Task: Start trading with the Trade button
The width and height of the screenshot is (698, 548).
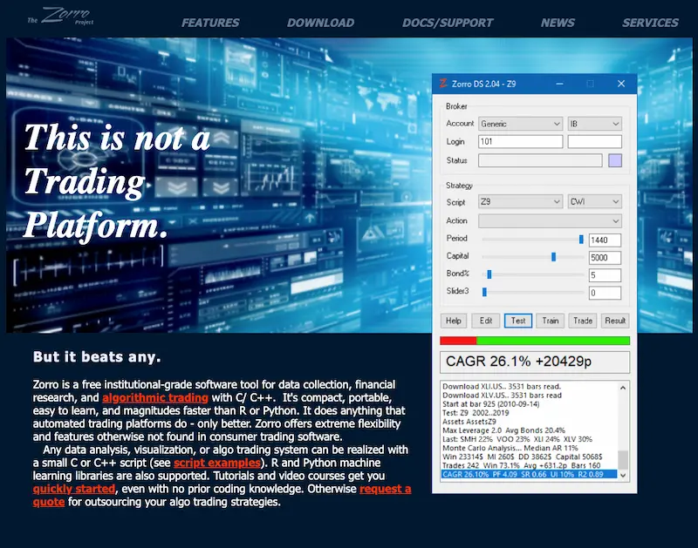Action: (582, 320)
